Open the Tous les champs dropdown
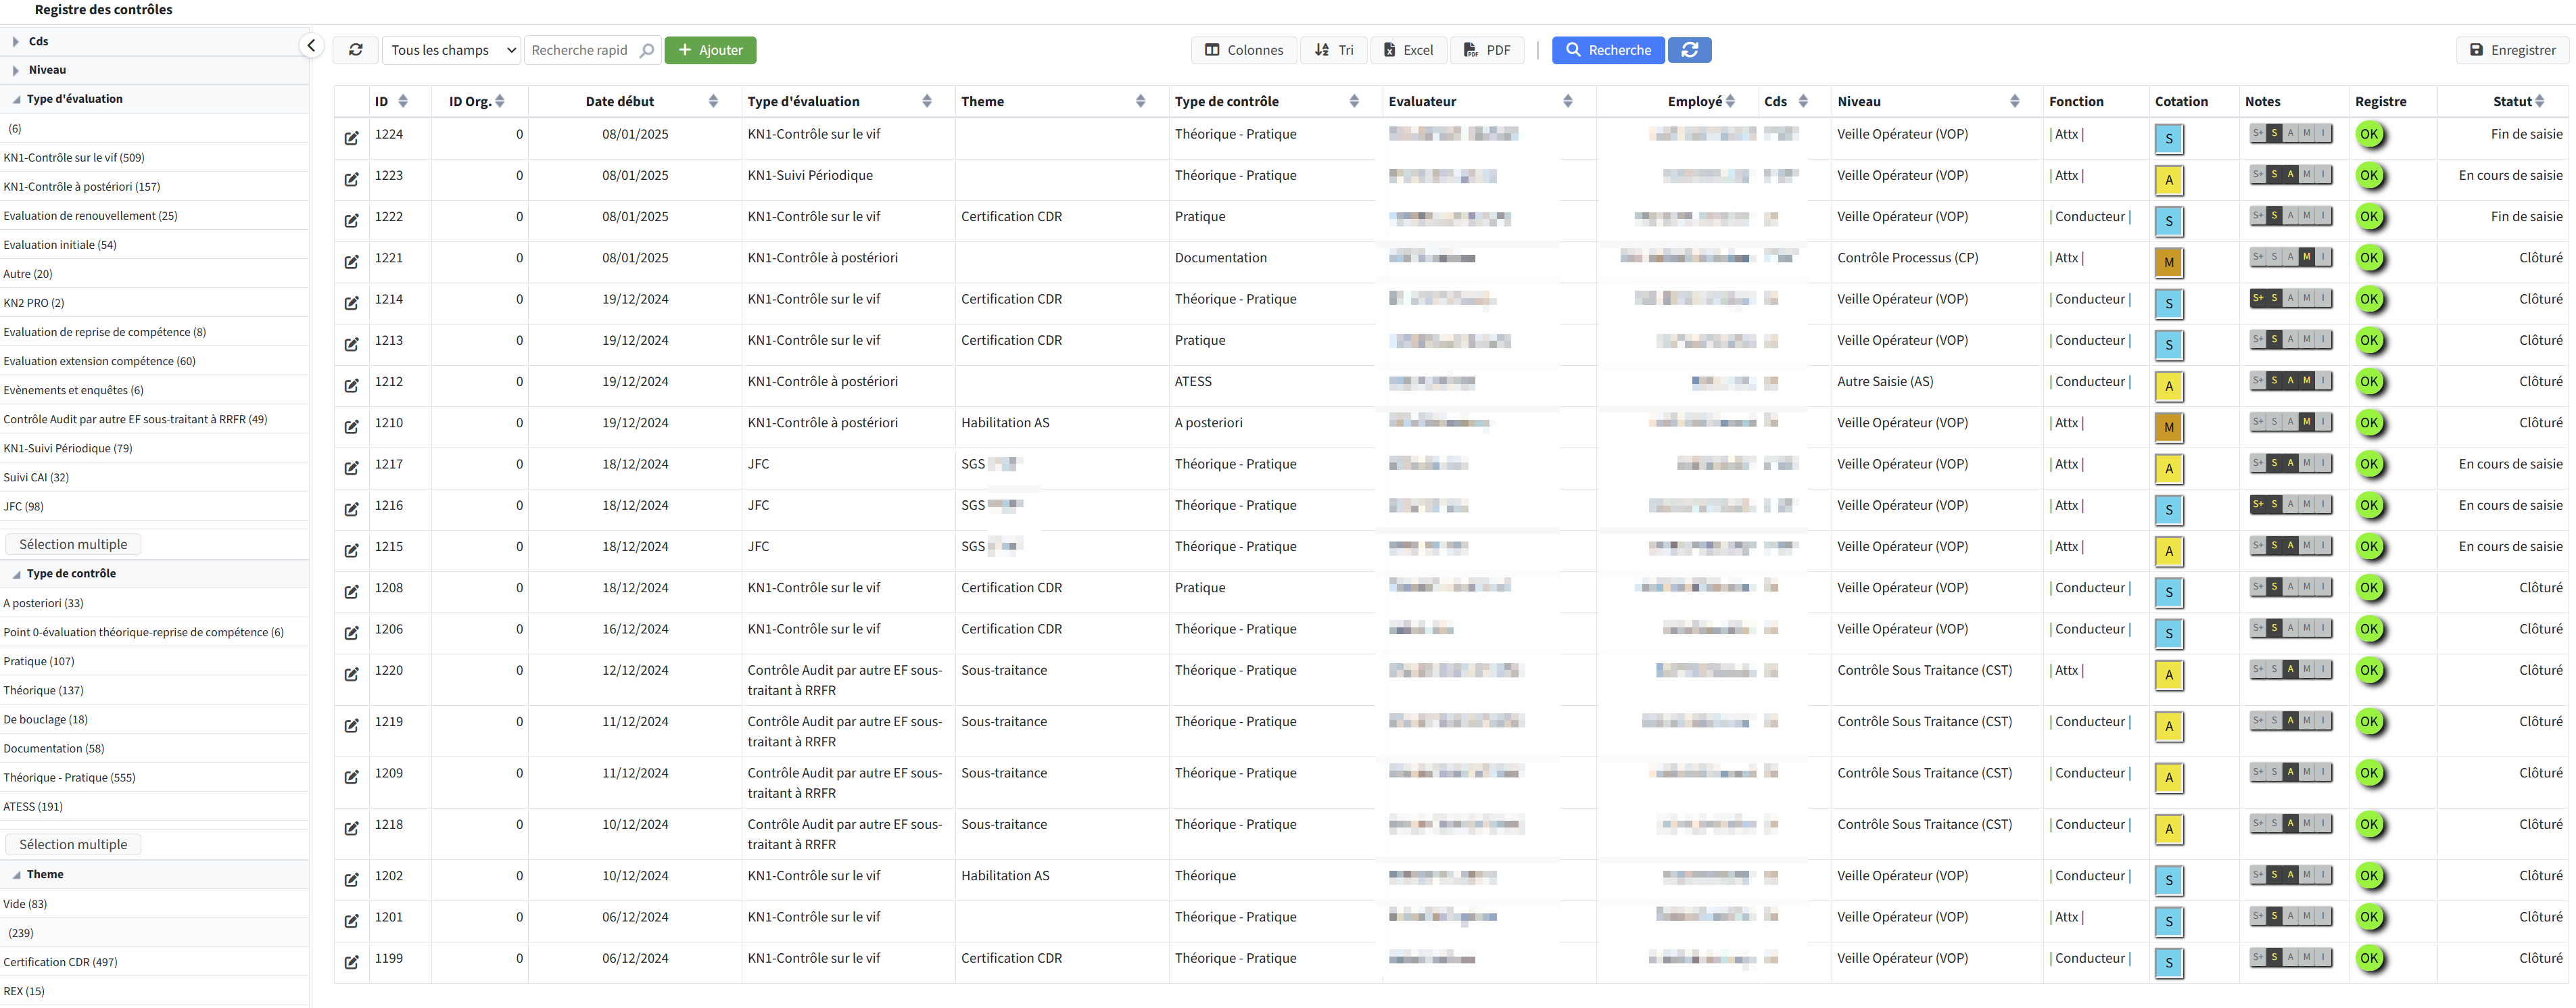This screenshot has height=1008, width=2576. pyautogui.click(x=451, y=50)
